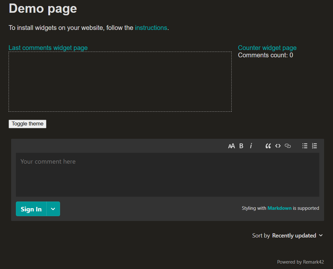Go to Last comments widget page

[x=48, y=48]
